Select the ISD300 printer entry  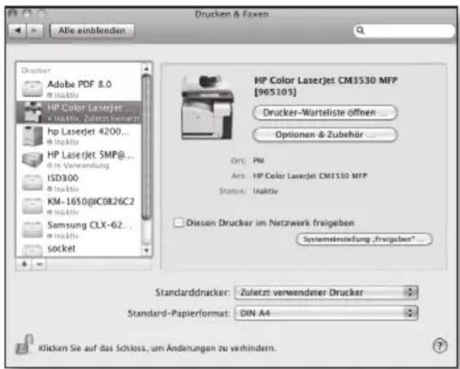click(78, 182)
